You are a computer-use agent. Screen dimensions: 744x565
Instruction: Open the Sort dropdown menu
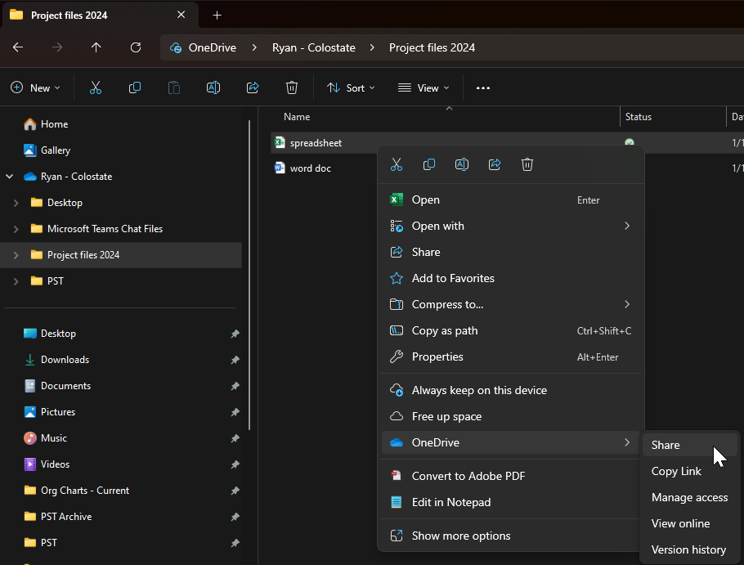tap(351, 87)
